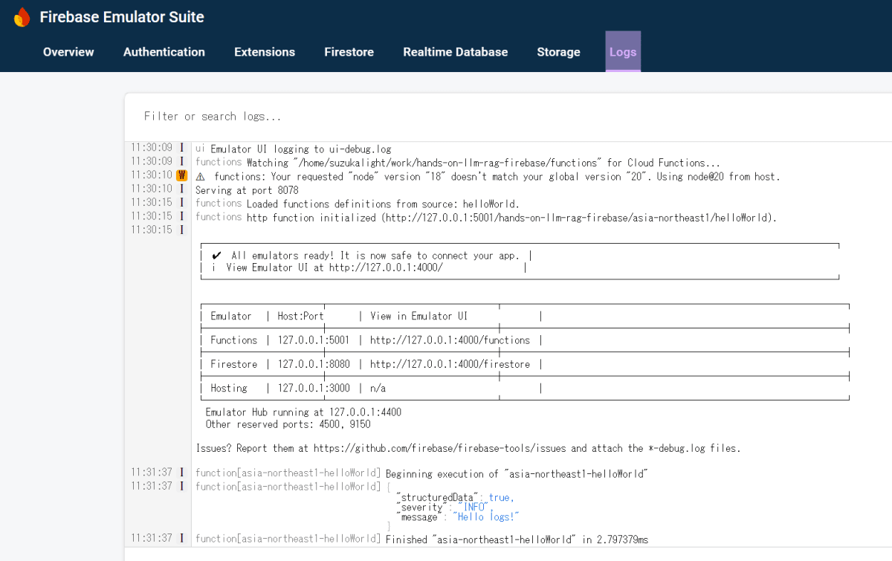Click http://127.0.0.1:4000/functions table cell
This screenshot has width=892, height=561.
(x=450, y=340)
